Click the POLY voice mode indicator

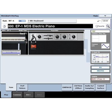click(x=101, y=31)
